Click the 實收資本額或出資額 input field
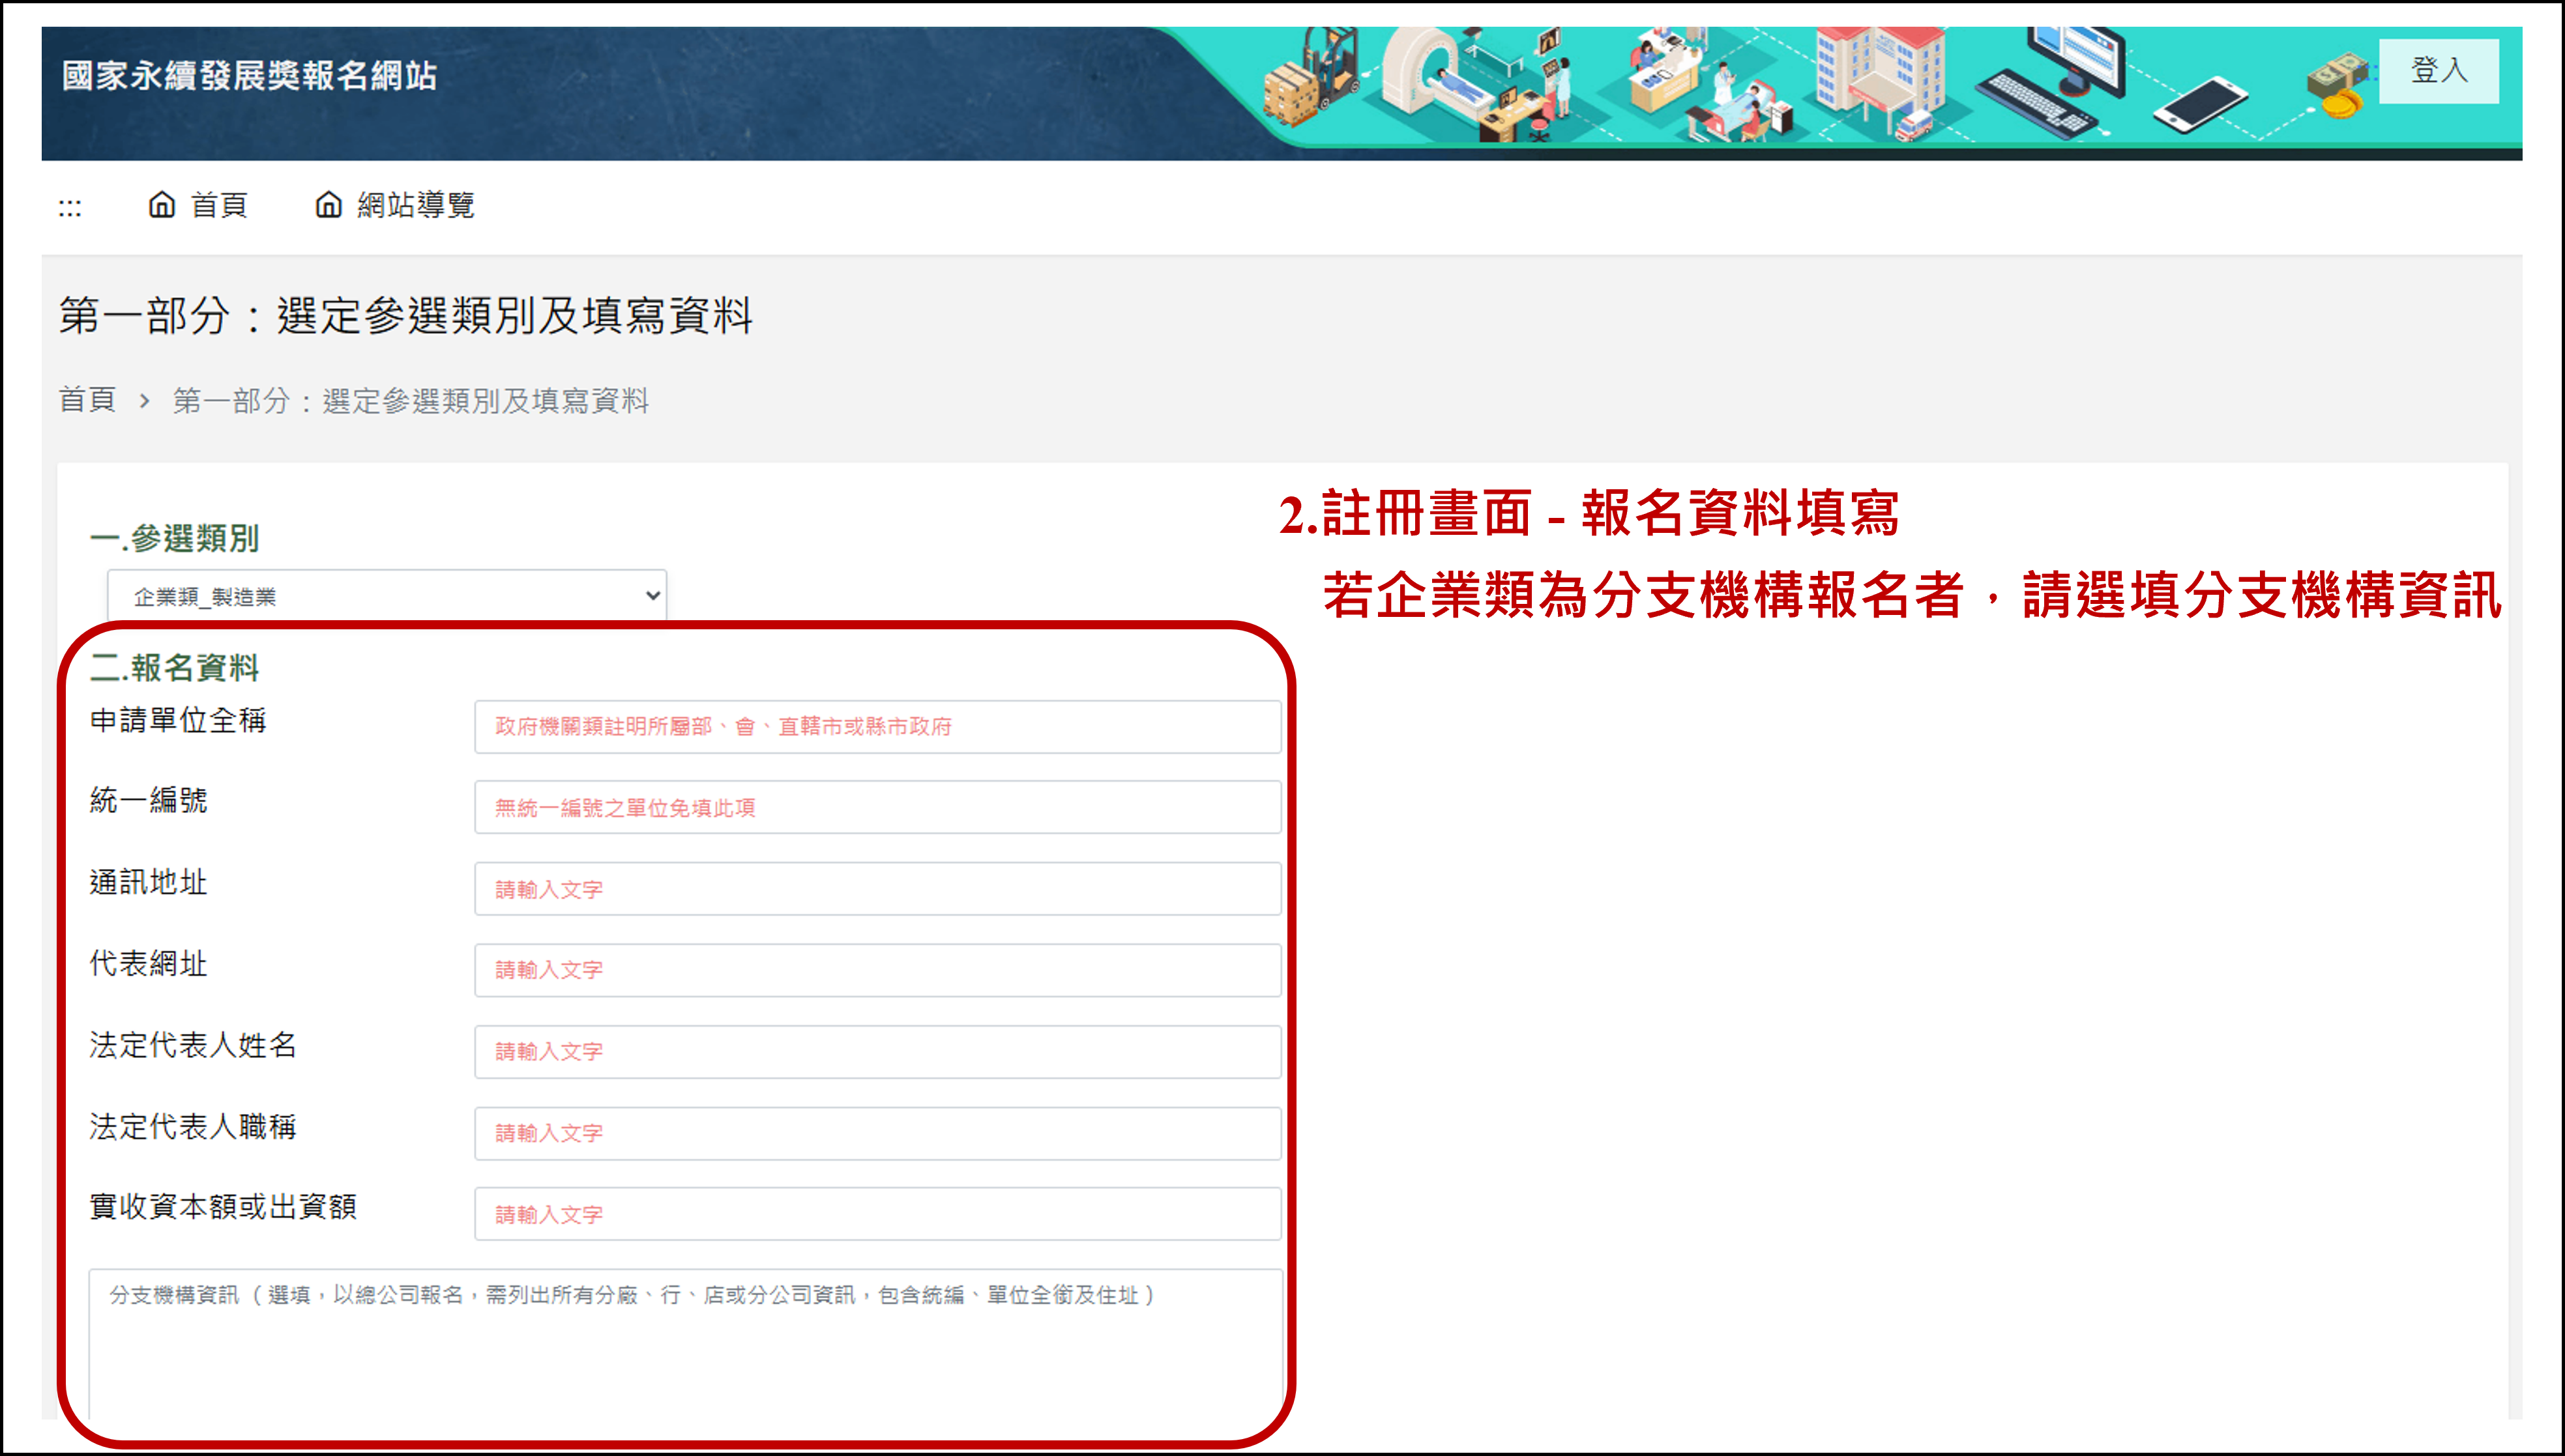 (x=877, y=1214)
